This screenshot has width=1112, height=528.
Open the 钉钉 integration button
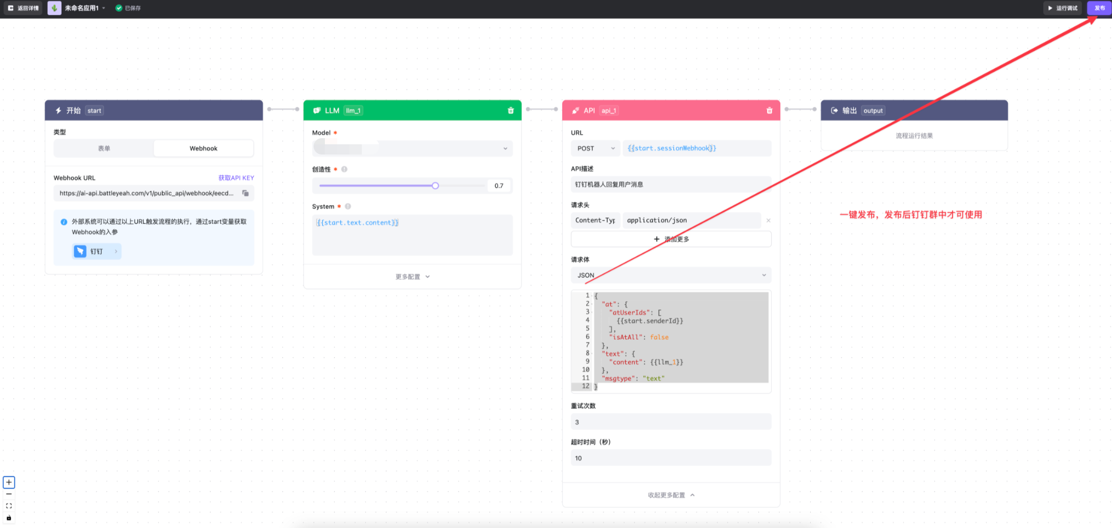coord(97,251)
